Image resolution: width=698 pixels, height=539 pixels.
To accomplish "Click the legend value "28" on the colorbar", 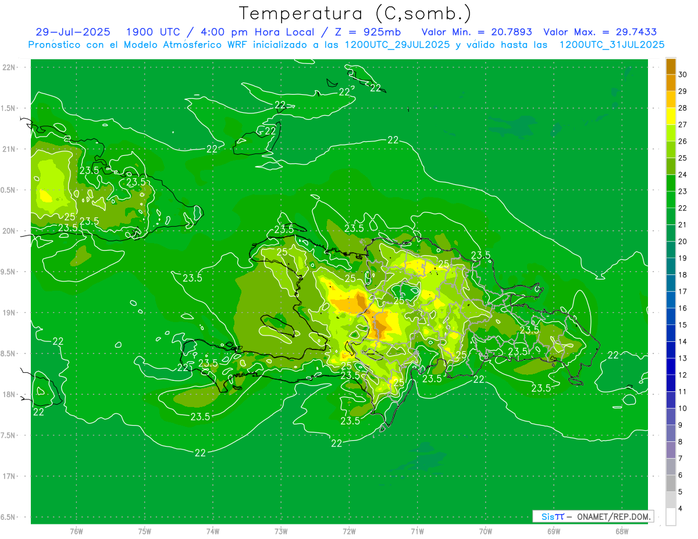I will 683,108.
